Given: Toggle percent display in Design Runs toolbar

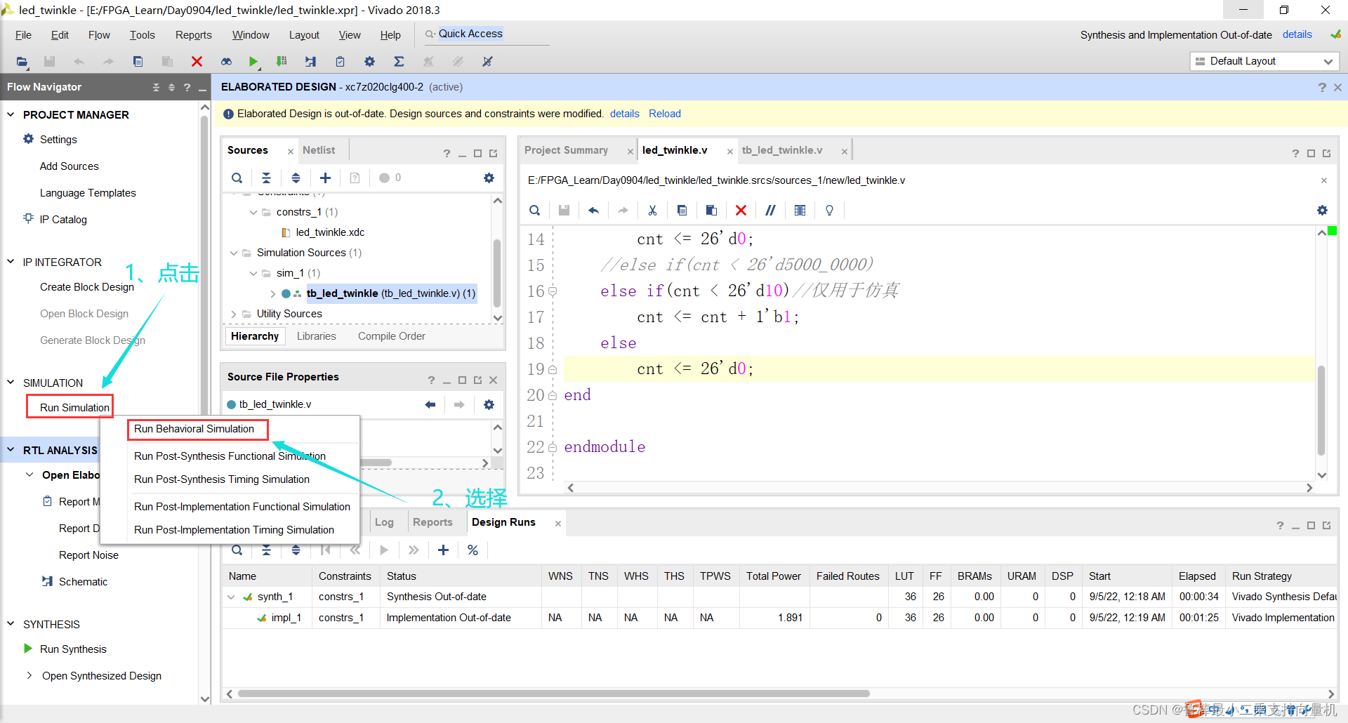Looking at the screenshot, I should point(473,550).
